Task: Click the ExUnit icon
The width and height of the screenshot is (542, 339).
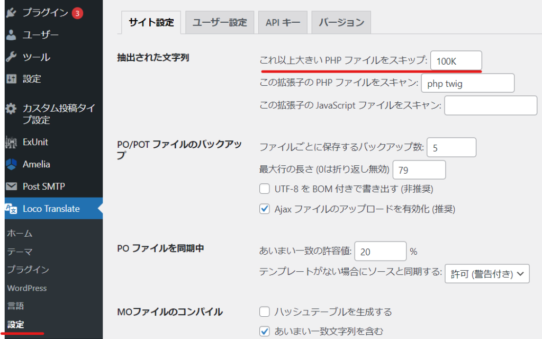Action: click(11, 142)
